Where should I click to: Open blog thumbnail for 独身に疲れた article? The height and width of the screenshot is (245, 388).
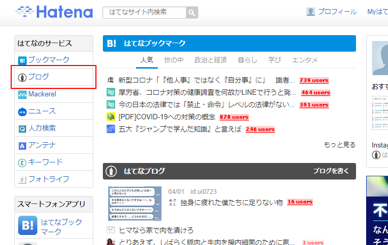(x=135, y=203)
